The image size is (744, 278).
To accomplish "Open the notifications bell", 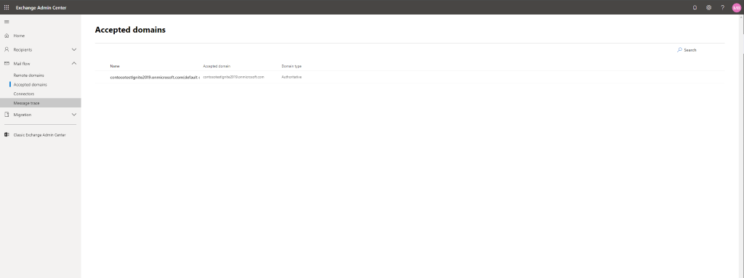I will tap(695, 7).
